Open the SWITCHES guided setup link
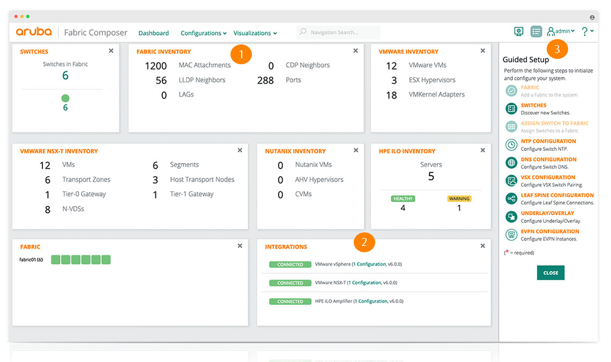 (533, 105)
